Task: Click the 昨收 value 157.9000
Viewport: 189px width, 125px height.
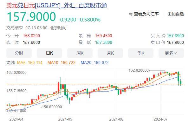Action: 31,42
